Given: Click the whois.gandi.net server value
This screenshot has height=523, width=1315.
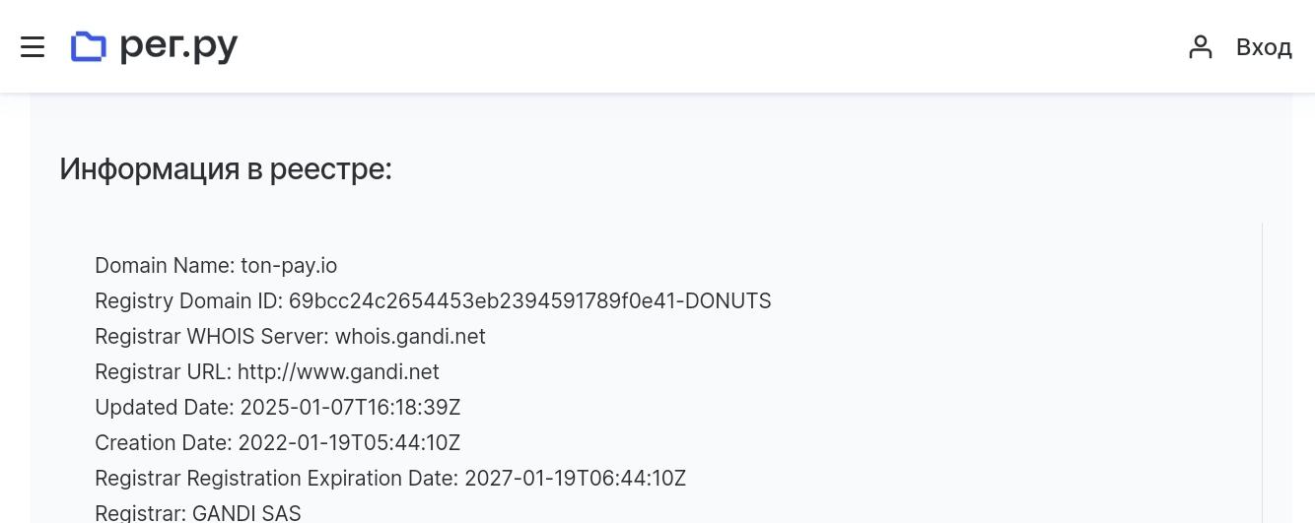Looking at the screenshot, I should (x=410, y=337).
